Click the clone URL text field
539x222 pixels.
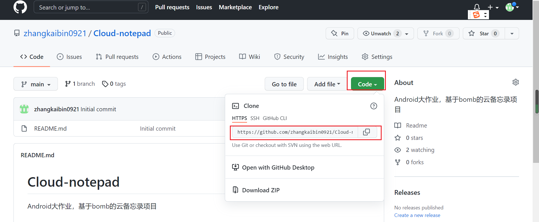coord(295,132)
